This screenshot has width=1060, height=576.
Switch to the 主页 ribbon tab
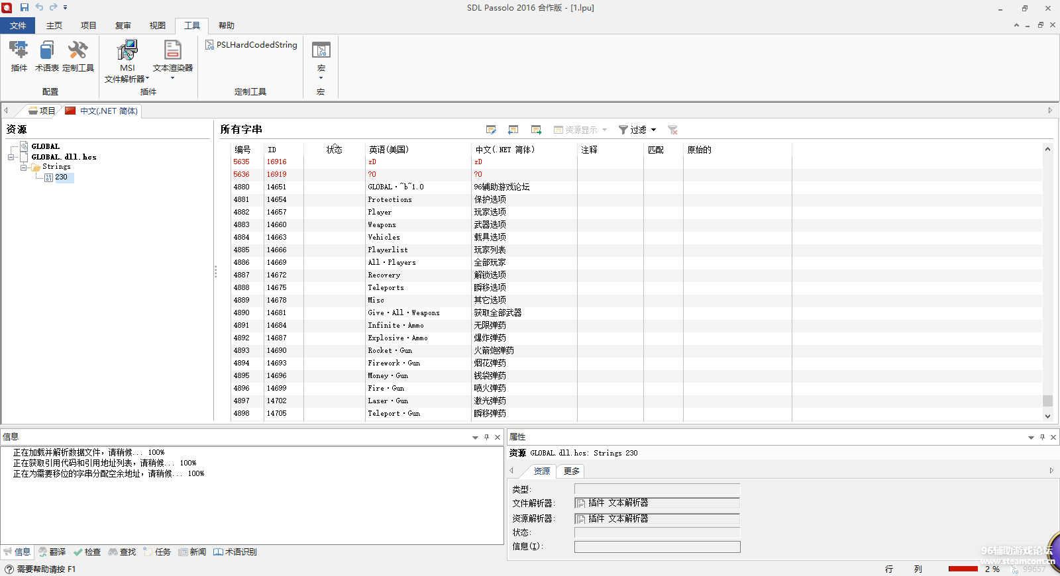pos(54,26)
